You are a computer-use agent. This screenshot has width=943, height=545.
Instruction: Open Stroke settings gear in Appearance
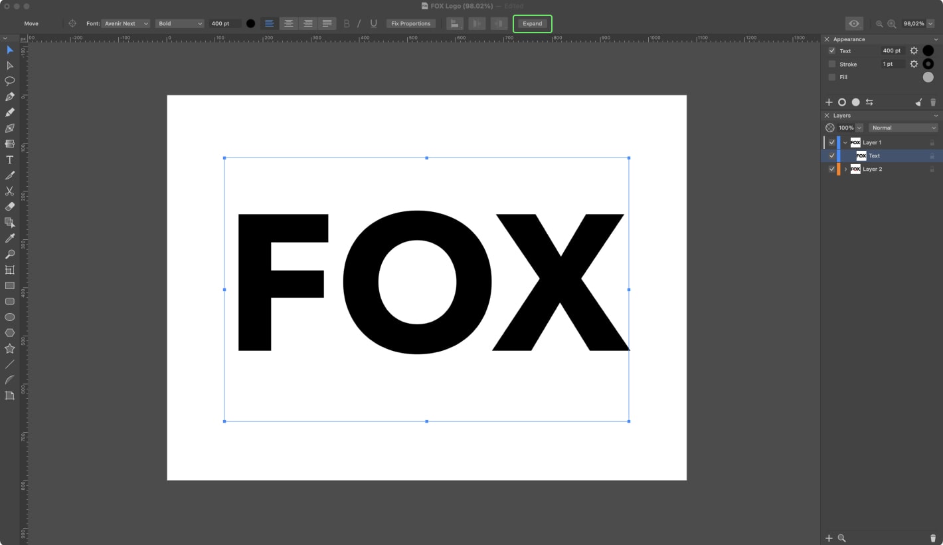[914, 64]
